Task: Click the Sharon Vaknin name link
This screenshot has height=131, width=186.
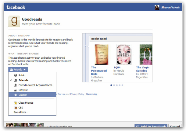Action: (x=170, y=8)
